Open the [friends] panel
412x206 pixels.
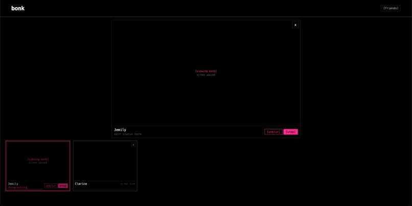click(x=391, y=8)
